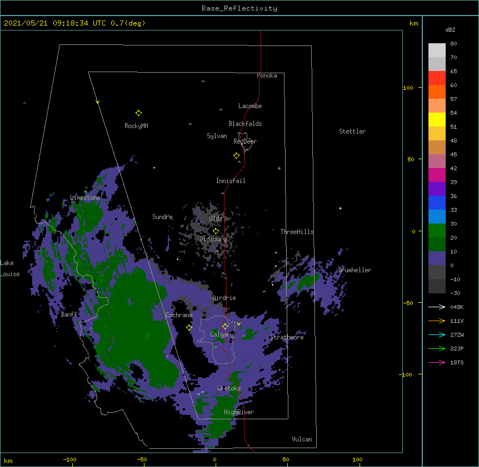Click the Calgary label

pos(222,334)
